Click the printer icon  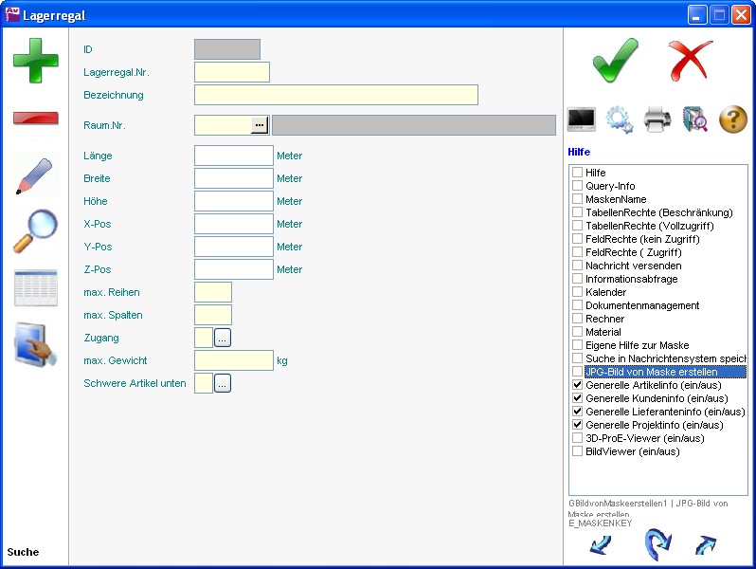pyautogui.click(x=657, y=119)
